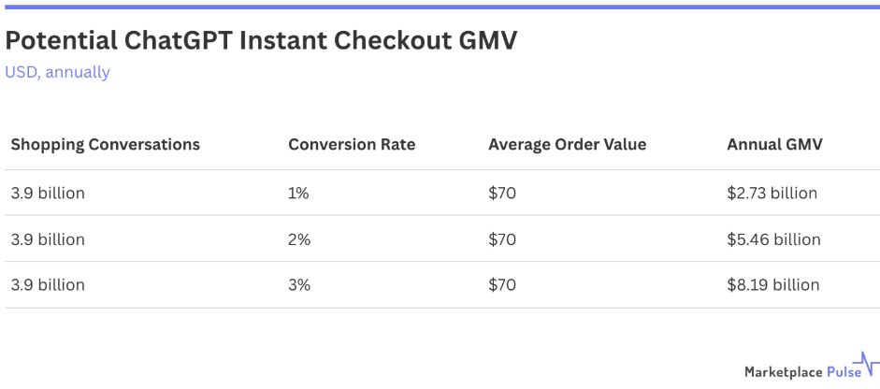Select the Shopping Conversations column header

(105, 145)
